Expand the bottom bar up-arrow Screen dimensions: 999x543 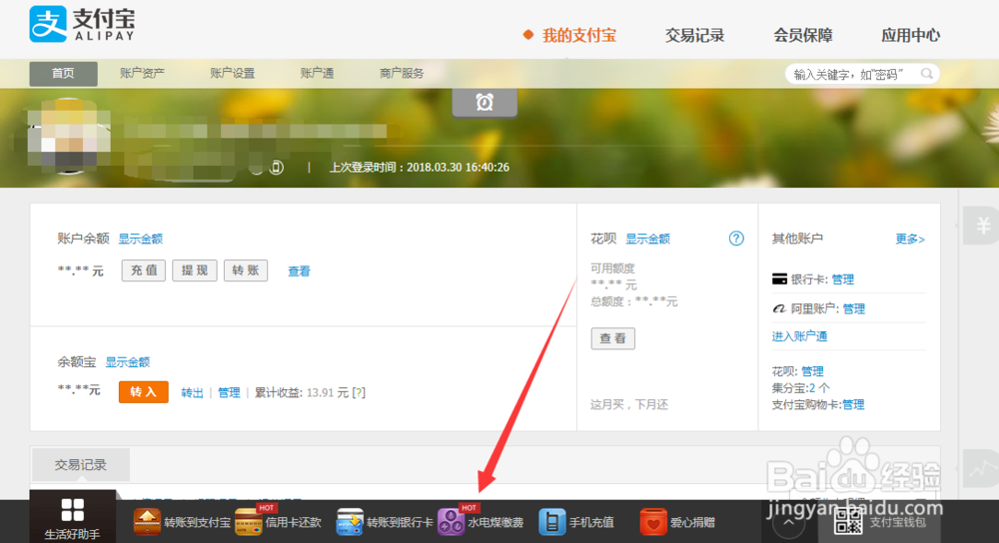pyautogui.click(x=789, y=523)
